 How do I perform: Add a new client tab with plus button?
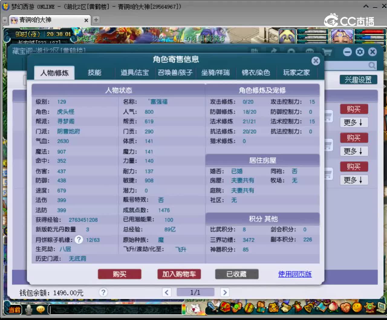click(96, 20)
